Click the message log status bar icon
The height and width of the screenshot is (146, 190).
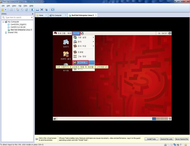pos(186,145)
